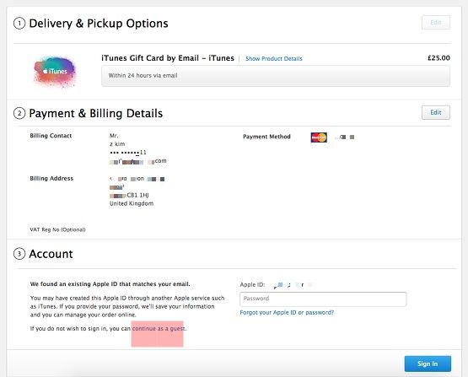Click the MasterCard payment method icon
Viewport: 468px width, 377px height.
pos(319,137)
